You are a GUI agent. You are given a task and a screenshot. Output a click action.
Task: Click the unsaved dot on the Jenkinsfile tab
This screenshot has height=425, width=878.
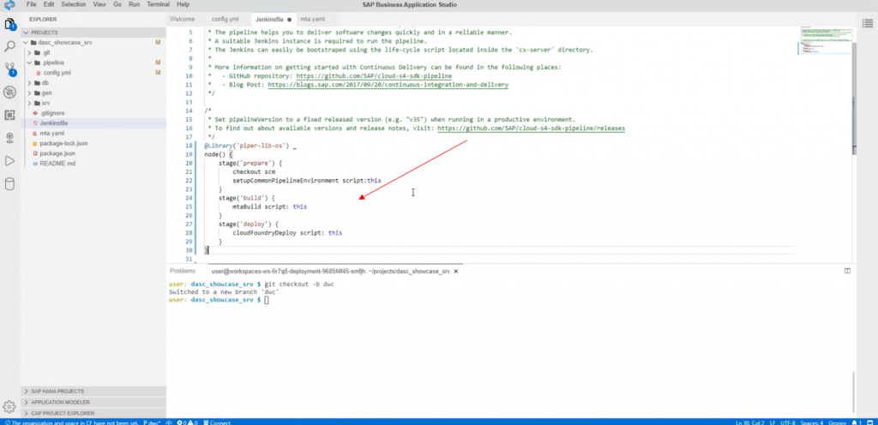(x=290, y=19)
